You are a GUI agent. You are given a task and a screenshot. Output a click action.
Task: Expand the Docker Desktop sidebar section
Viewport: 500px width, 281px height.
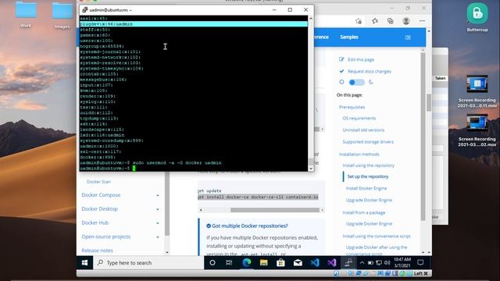coord(158,209)
